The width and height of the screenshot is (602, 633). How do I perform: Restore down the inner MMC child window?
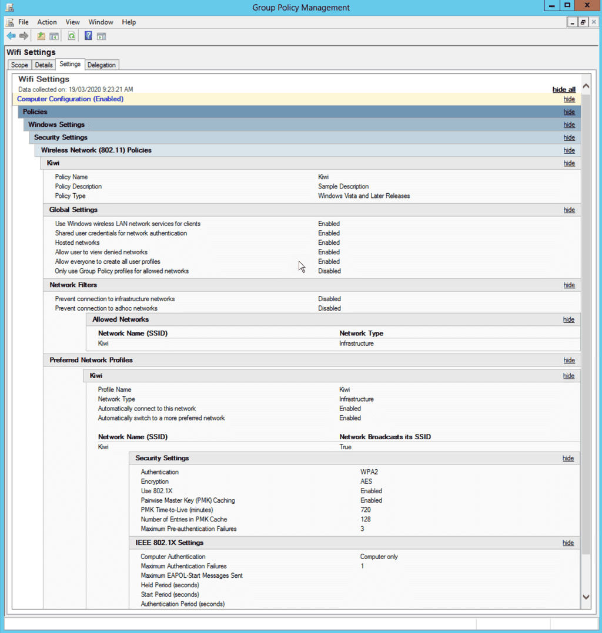pos(583,22)
